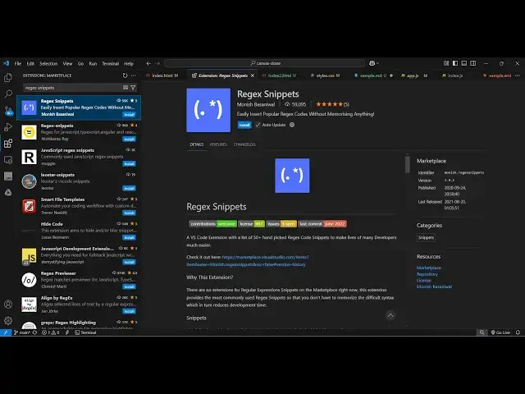The width and height of the screenshot is (525, 394).
Task: Open the remote window status bar icon
Action: click(x=6, y=332)
